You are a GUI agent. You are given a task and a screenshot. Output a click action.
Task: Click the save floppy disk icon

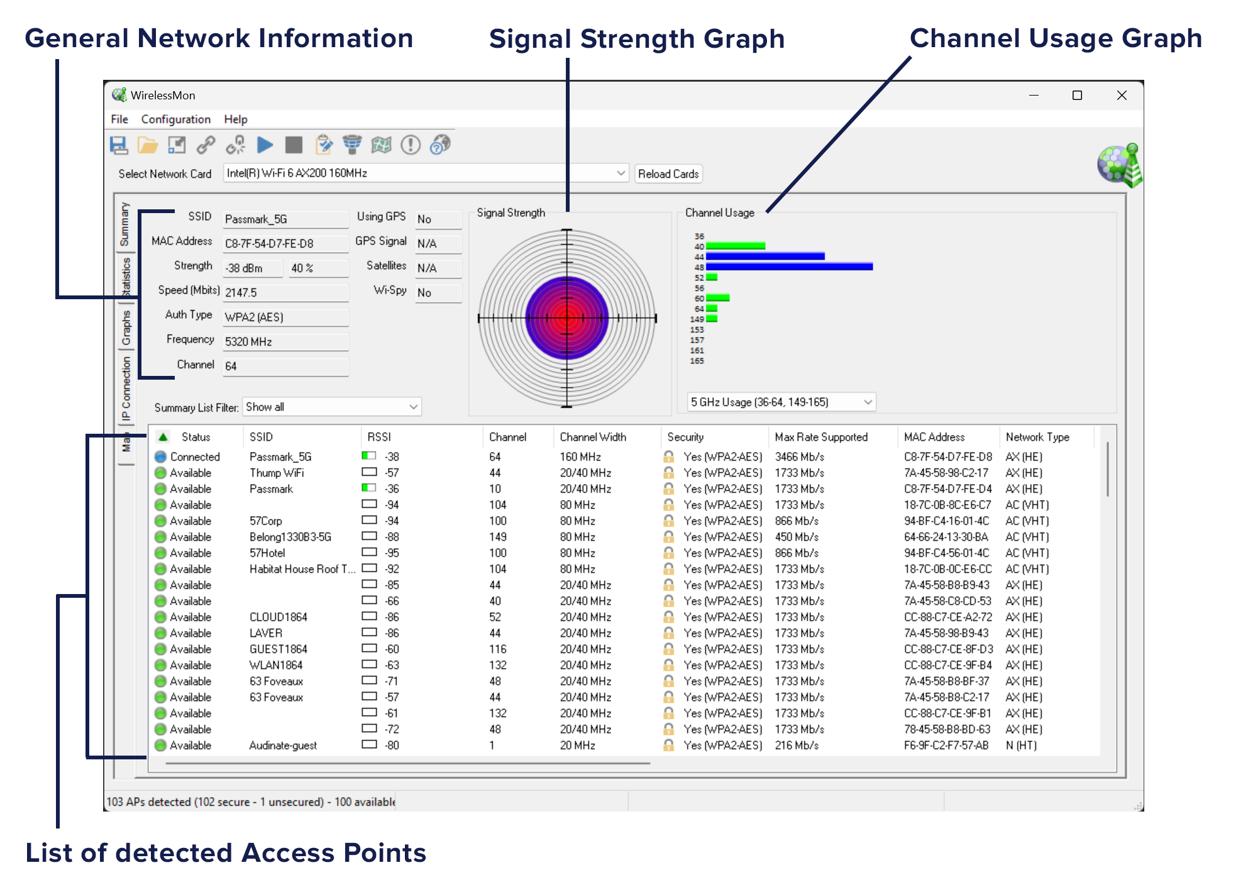click(118, 145)
